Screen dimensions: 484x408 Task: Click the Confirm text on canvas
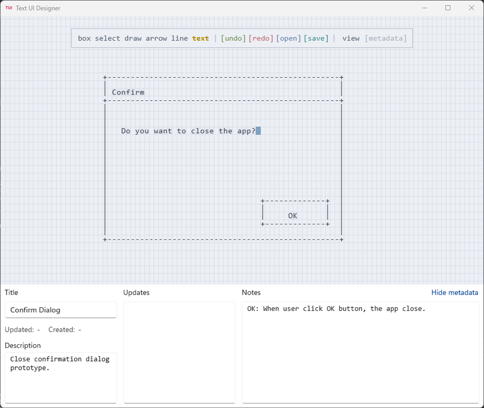pyautogui.click(x=128, y=93)
